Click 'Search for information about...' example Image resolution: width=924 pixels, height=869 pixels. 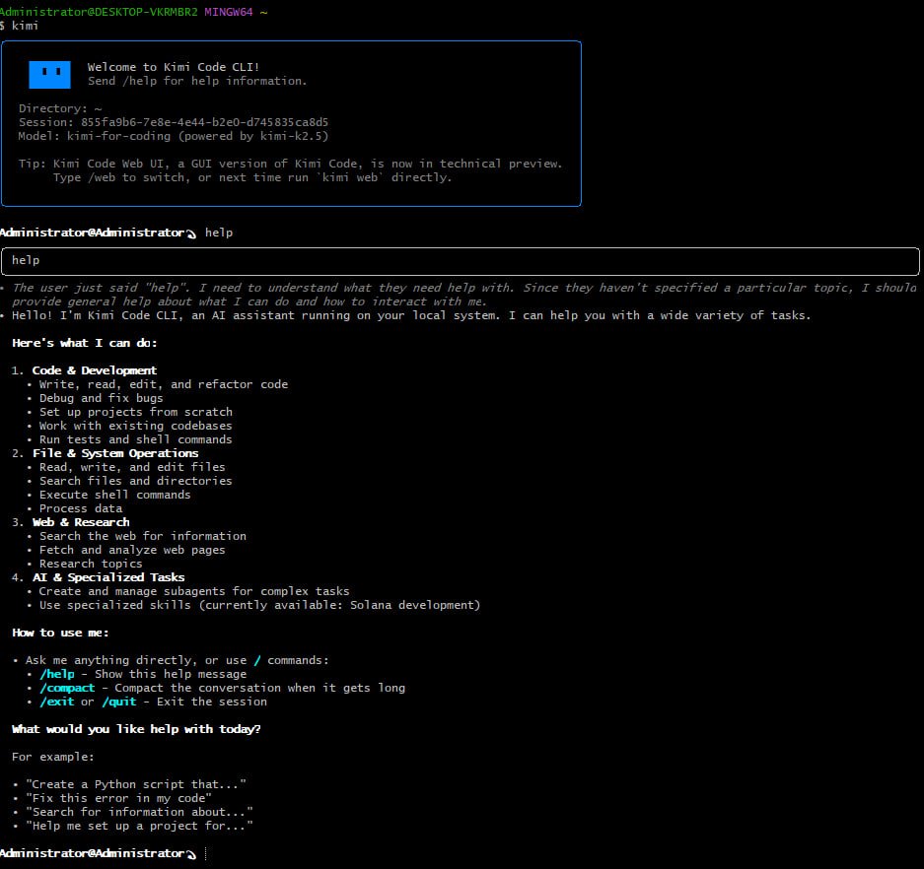pyautogui.click(x=140, y=812)
